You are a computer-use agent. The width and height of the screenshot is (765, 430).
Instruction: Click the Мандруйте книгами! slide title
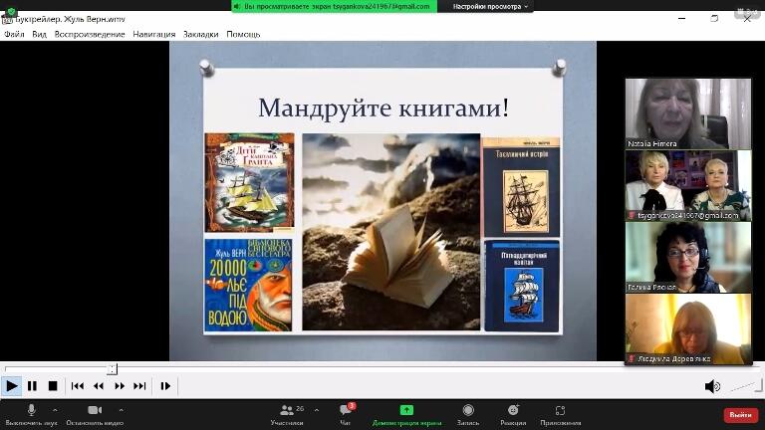coord(382,107)
